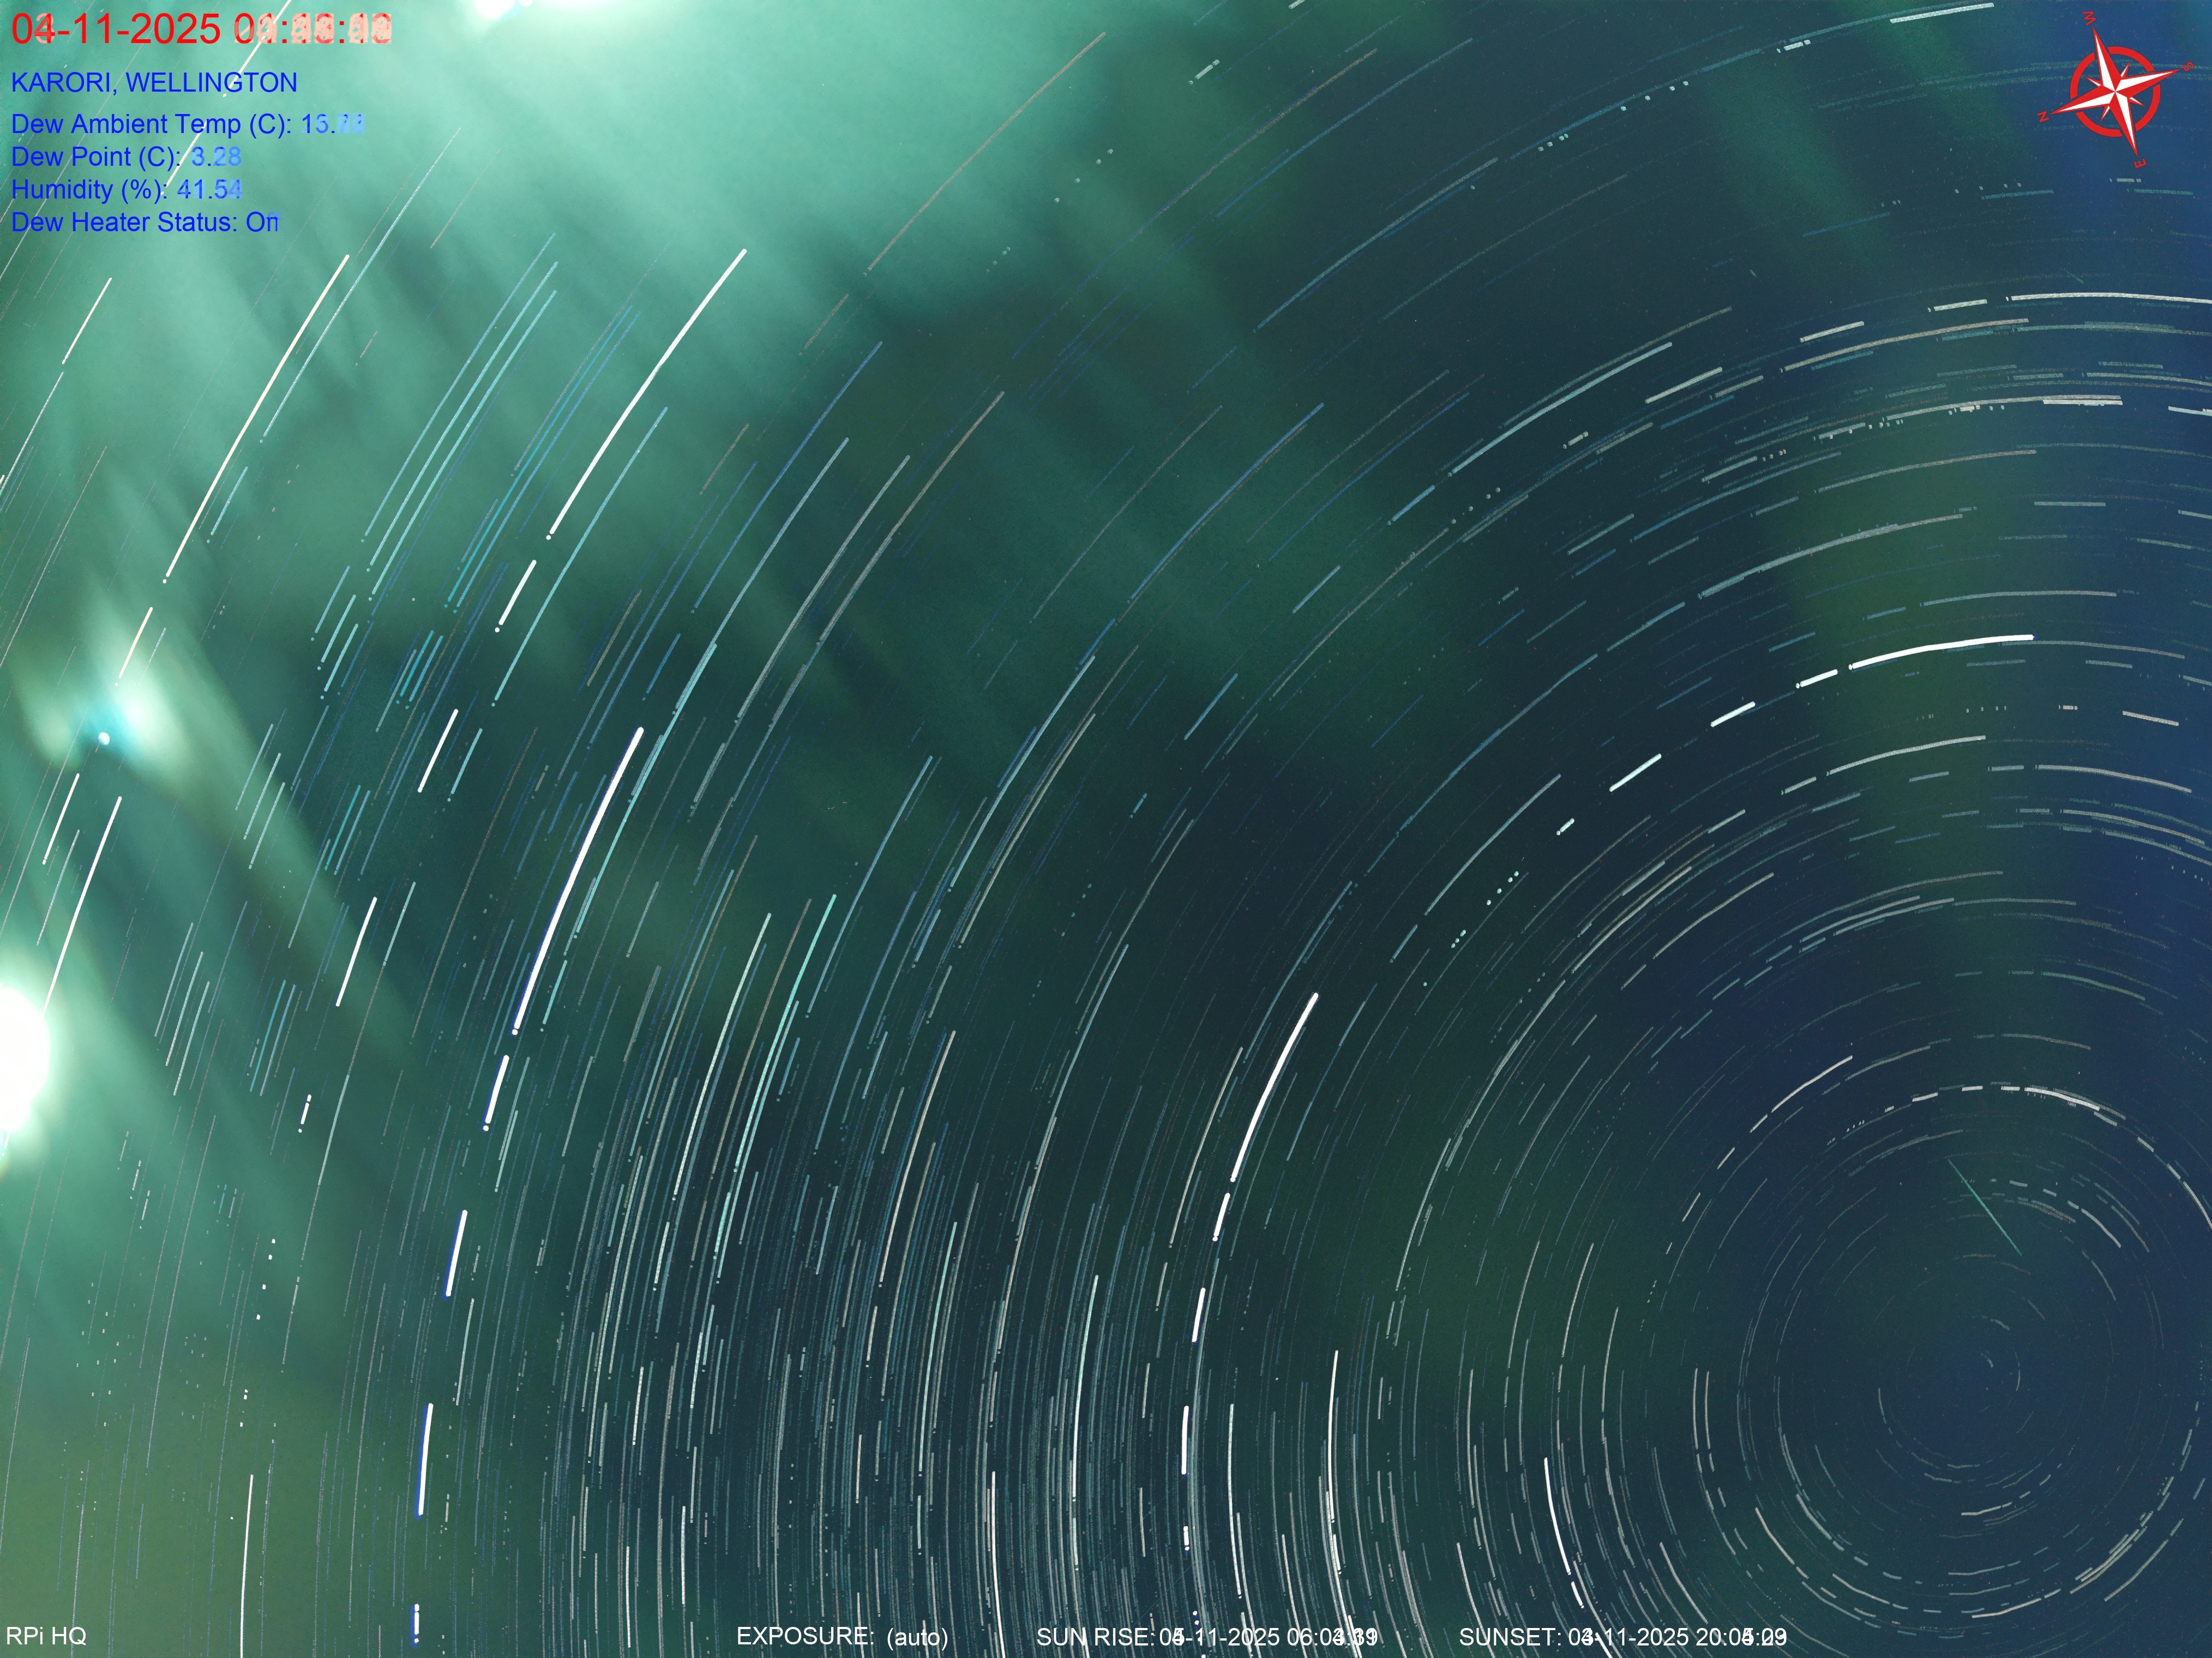Click the red compass rose icon

[x=2114, y=92]
